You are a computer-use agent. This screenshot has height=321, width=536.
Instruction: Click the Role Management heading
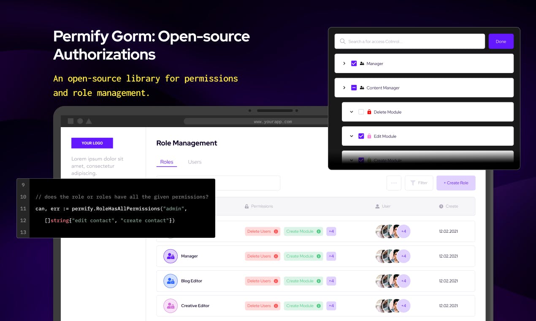187,143
